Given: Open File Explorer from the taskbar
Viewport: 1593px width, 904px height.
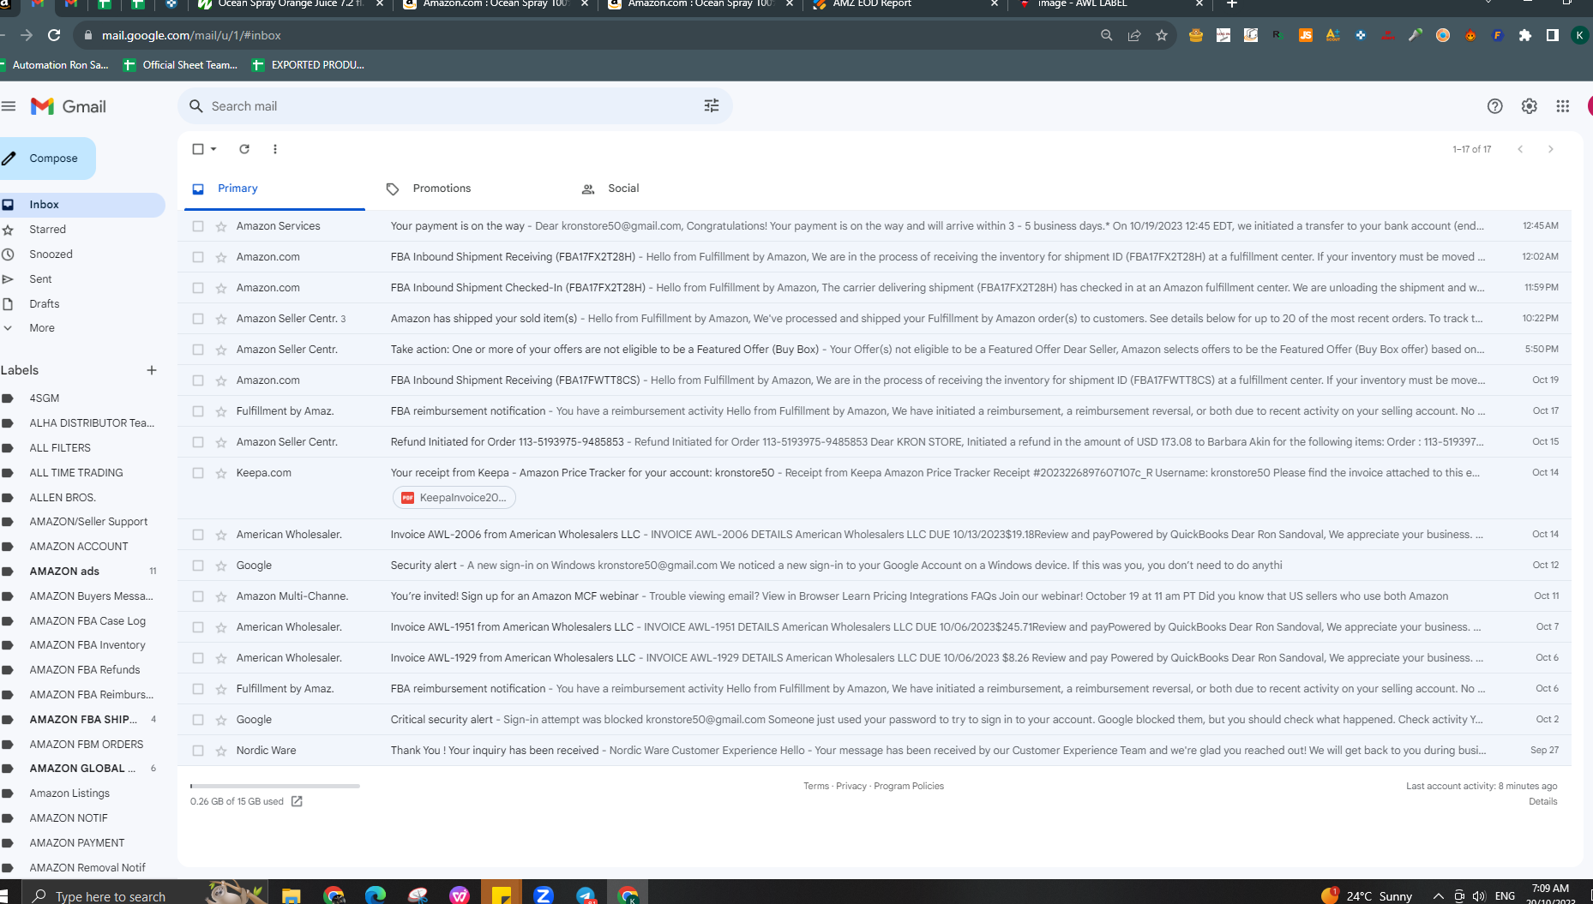Looking at the screenshot, I should point(292,896).
